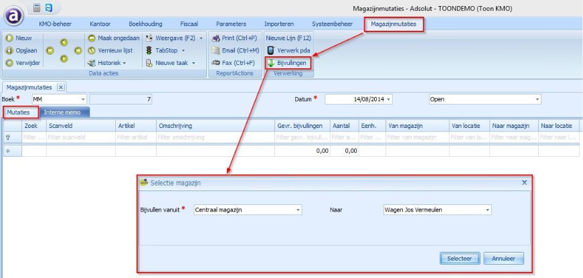Sort by the Omschrijving column header

point(216,126)
